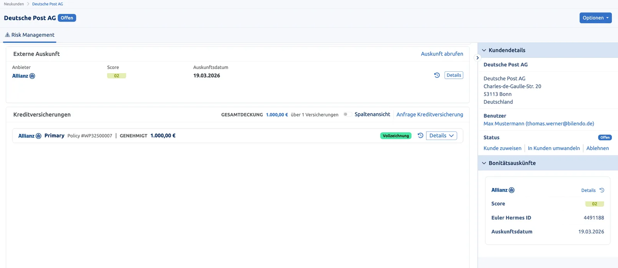Click the Allianz logo in Kreditversicherungen row
This screenshot has width=618, height=268.
tap(30, 136)
